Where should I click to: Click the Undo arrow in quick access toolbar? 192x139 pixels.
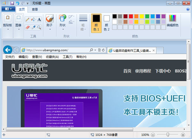pos(18,3)
